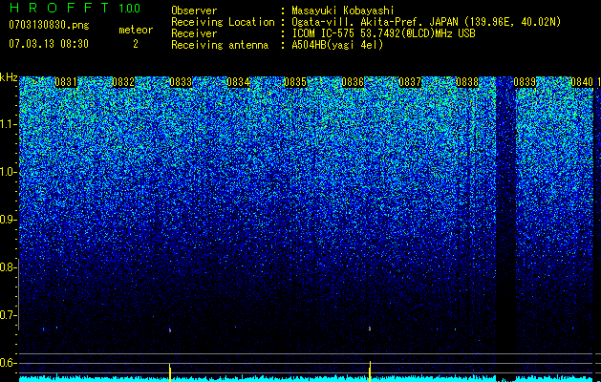Click the 0.7 kHz axis tick label

click(x=8, y=315)
